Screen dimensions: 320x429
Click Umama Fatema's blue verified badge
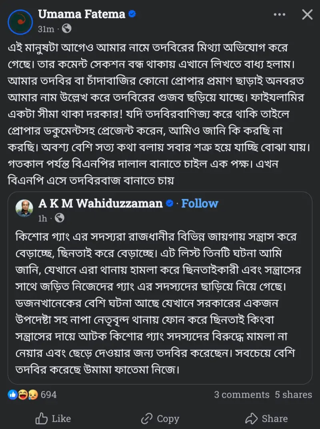pos(132,14)
